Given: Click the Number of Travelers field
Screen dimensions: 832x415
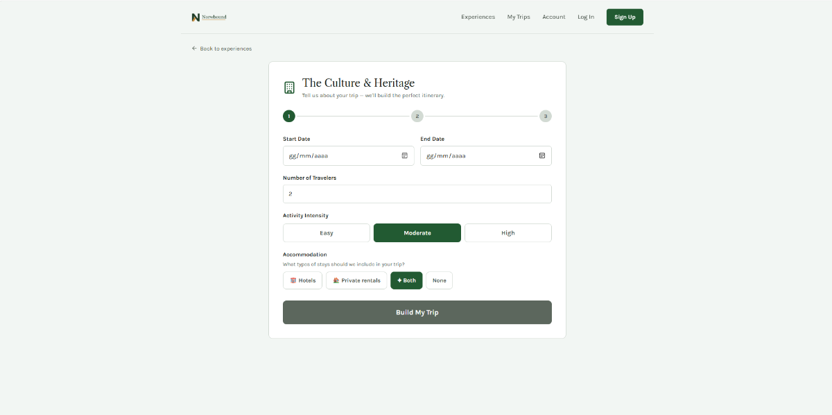Looking at the screenshot, I should coord(417,194).
